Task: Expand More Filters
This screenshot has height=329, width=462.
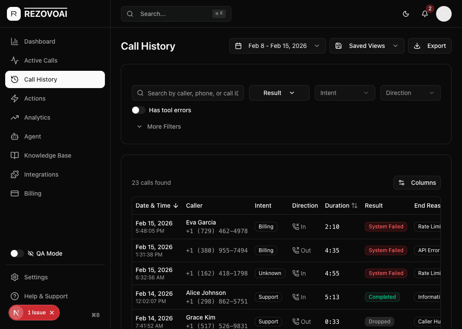Action: click(x=159, y=126)
